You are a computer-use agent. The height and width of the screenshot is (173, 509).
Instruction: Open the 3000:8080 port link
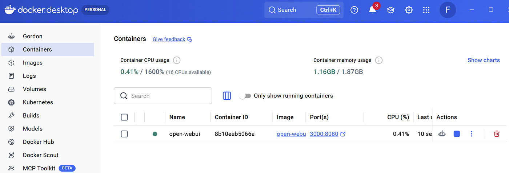coord(324,134)
